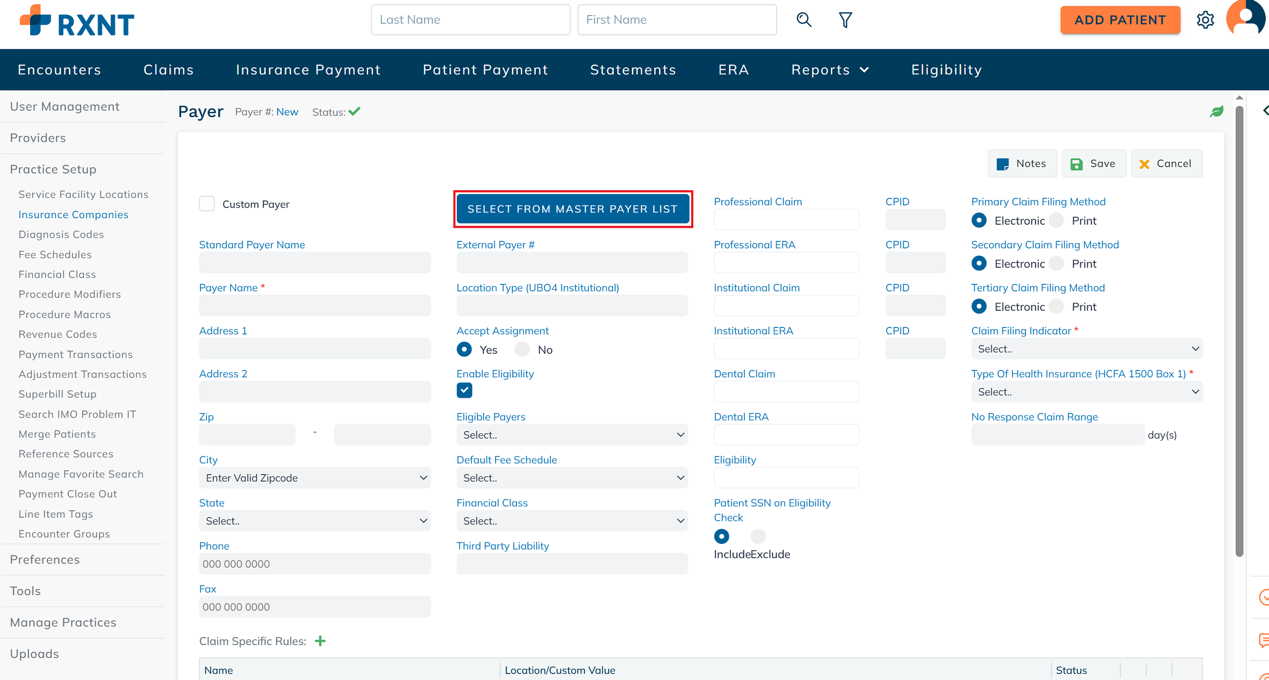Expand the Default Fee Schedule dropdown
Viewport: 1269px width, 680px height.
572,478
